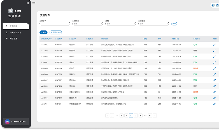Click the 匯入Excel import button

point(56,32)
